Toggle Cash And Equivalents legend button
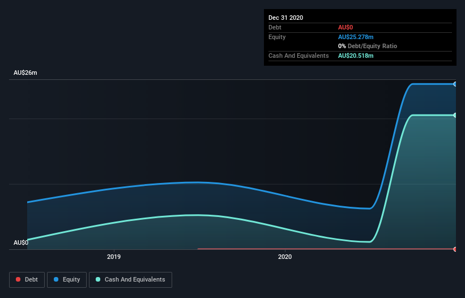The width and height of the screenshot is (465, 298). (130, 280)
